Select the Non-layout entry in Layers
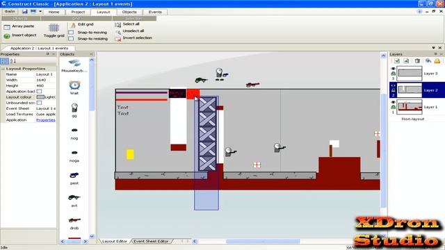This screenshot has width=445, height=250. point(412,119)
